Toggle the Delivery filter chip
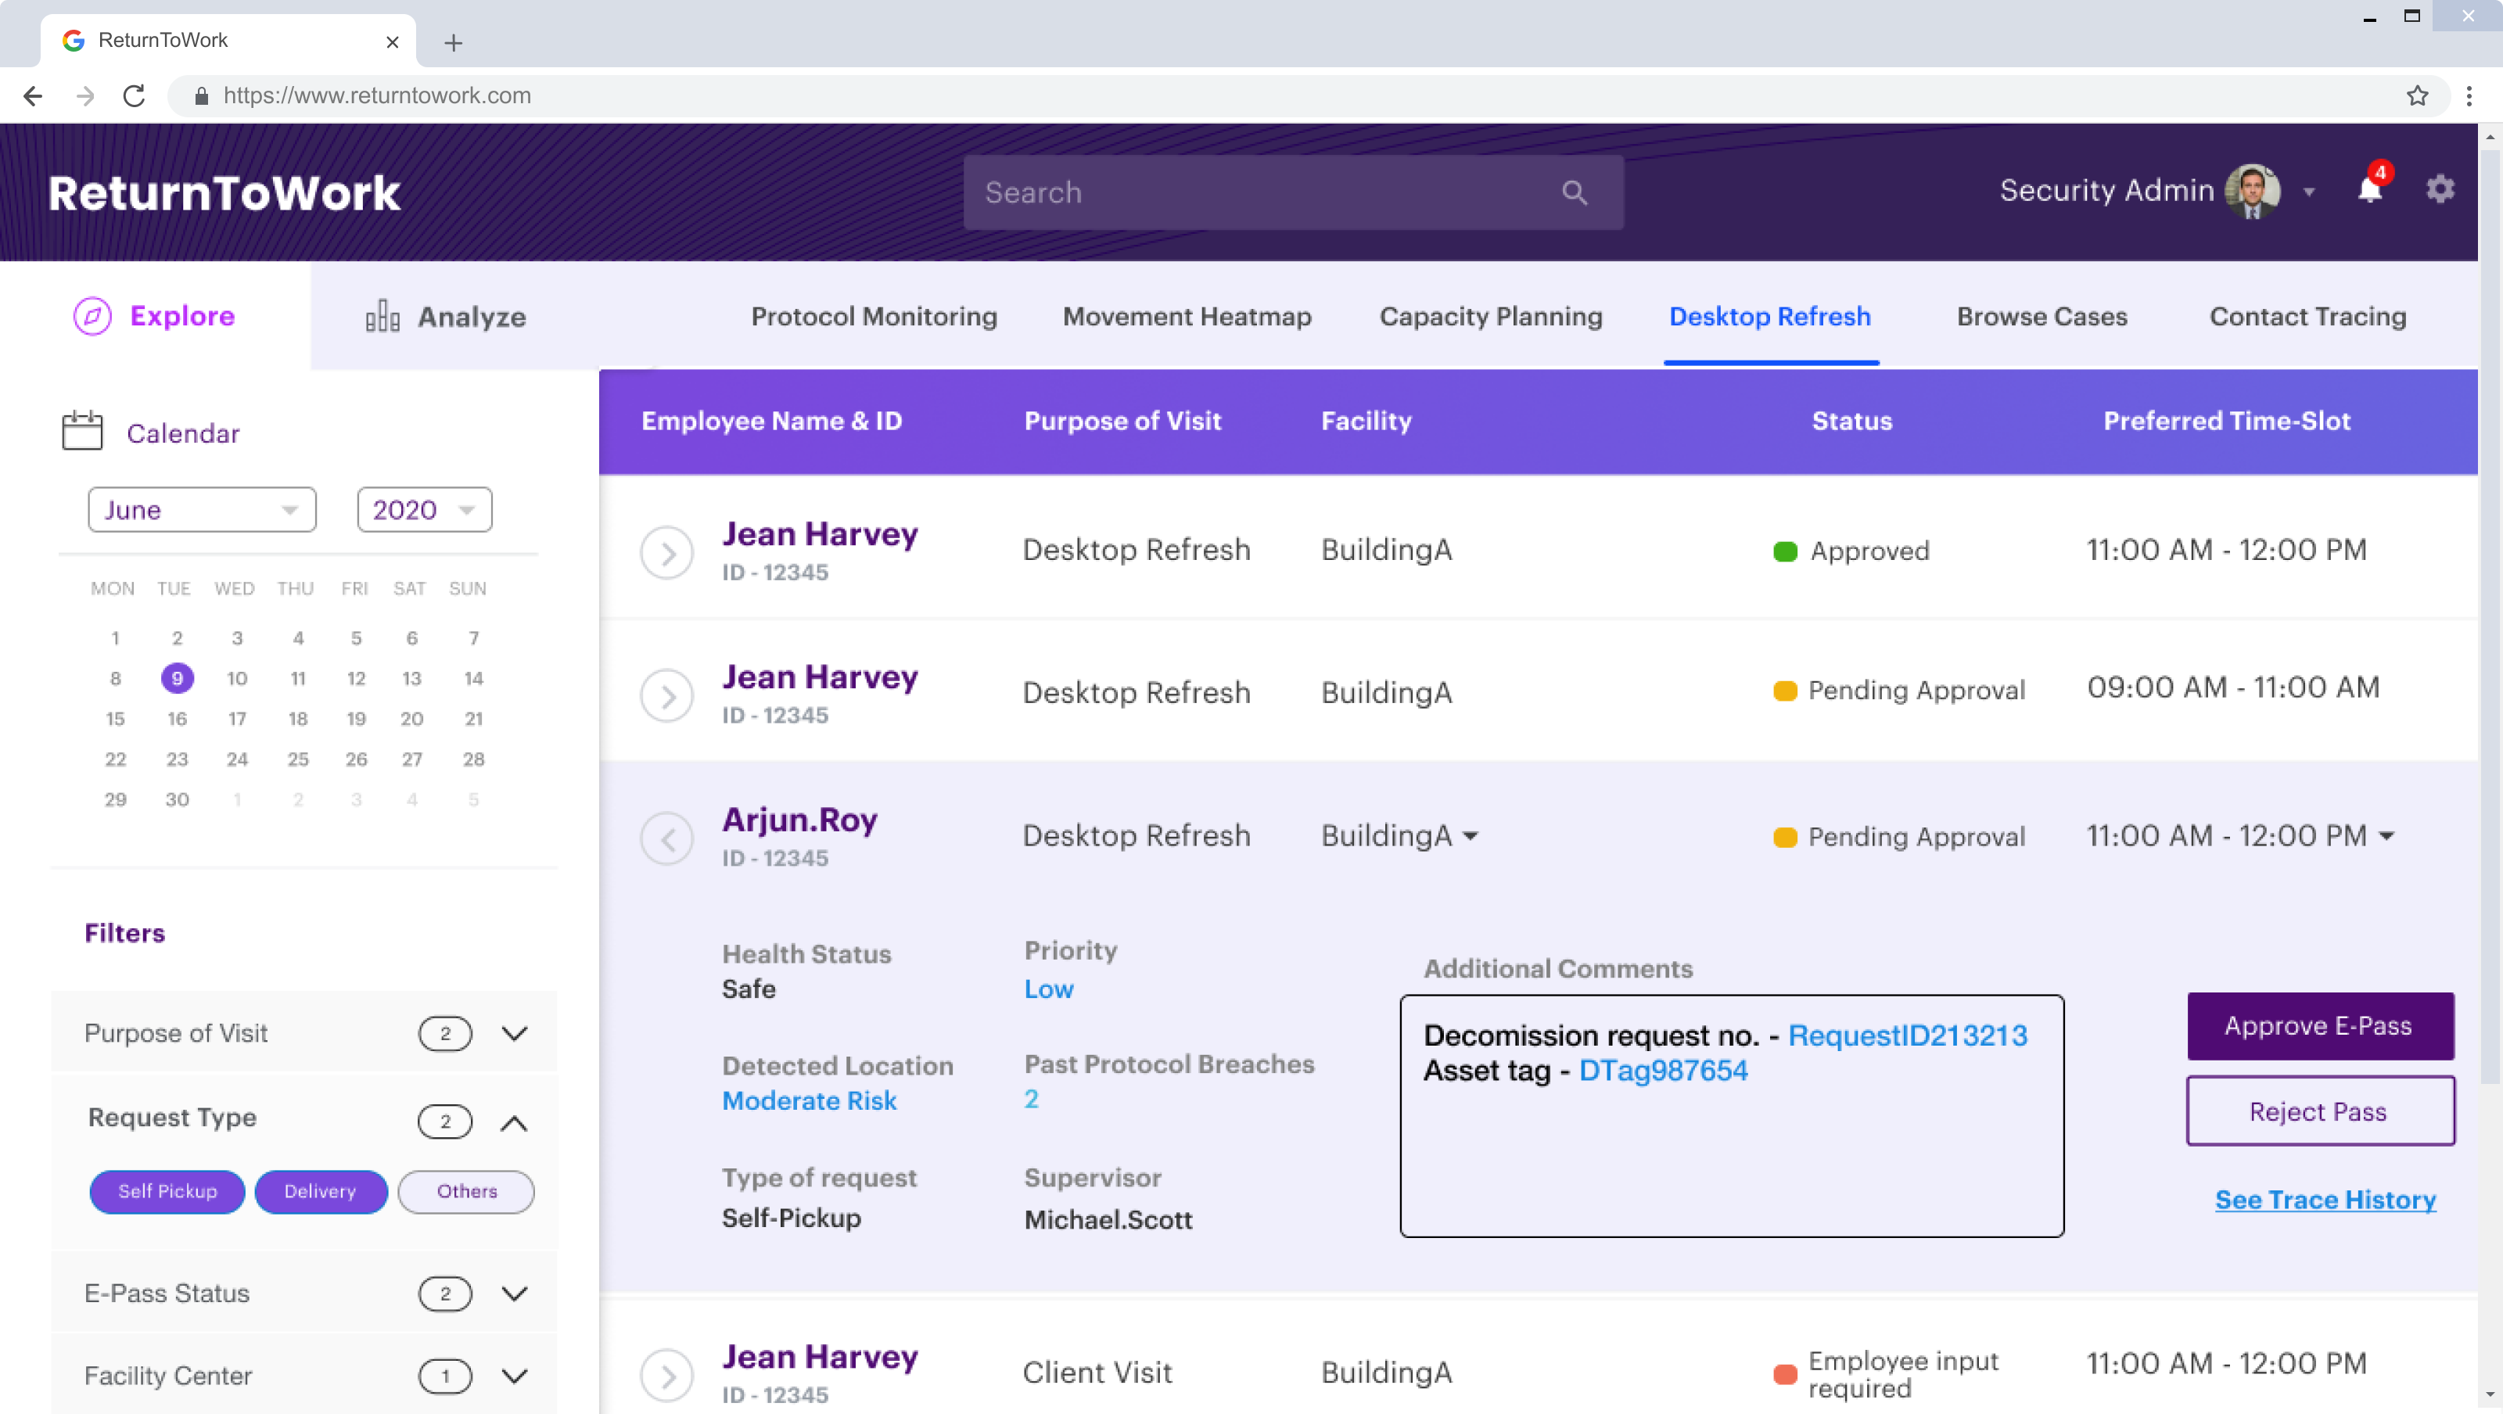 pos(321,1191)
